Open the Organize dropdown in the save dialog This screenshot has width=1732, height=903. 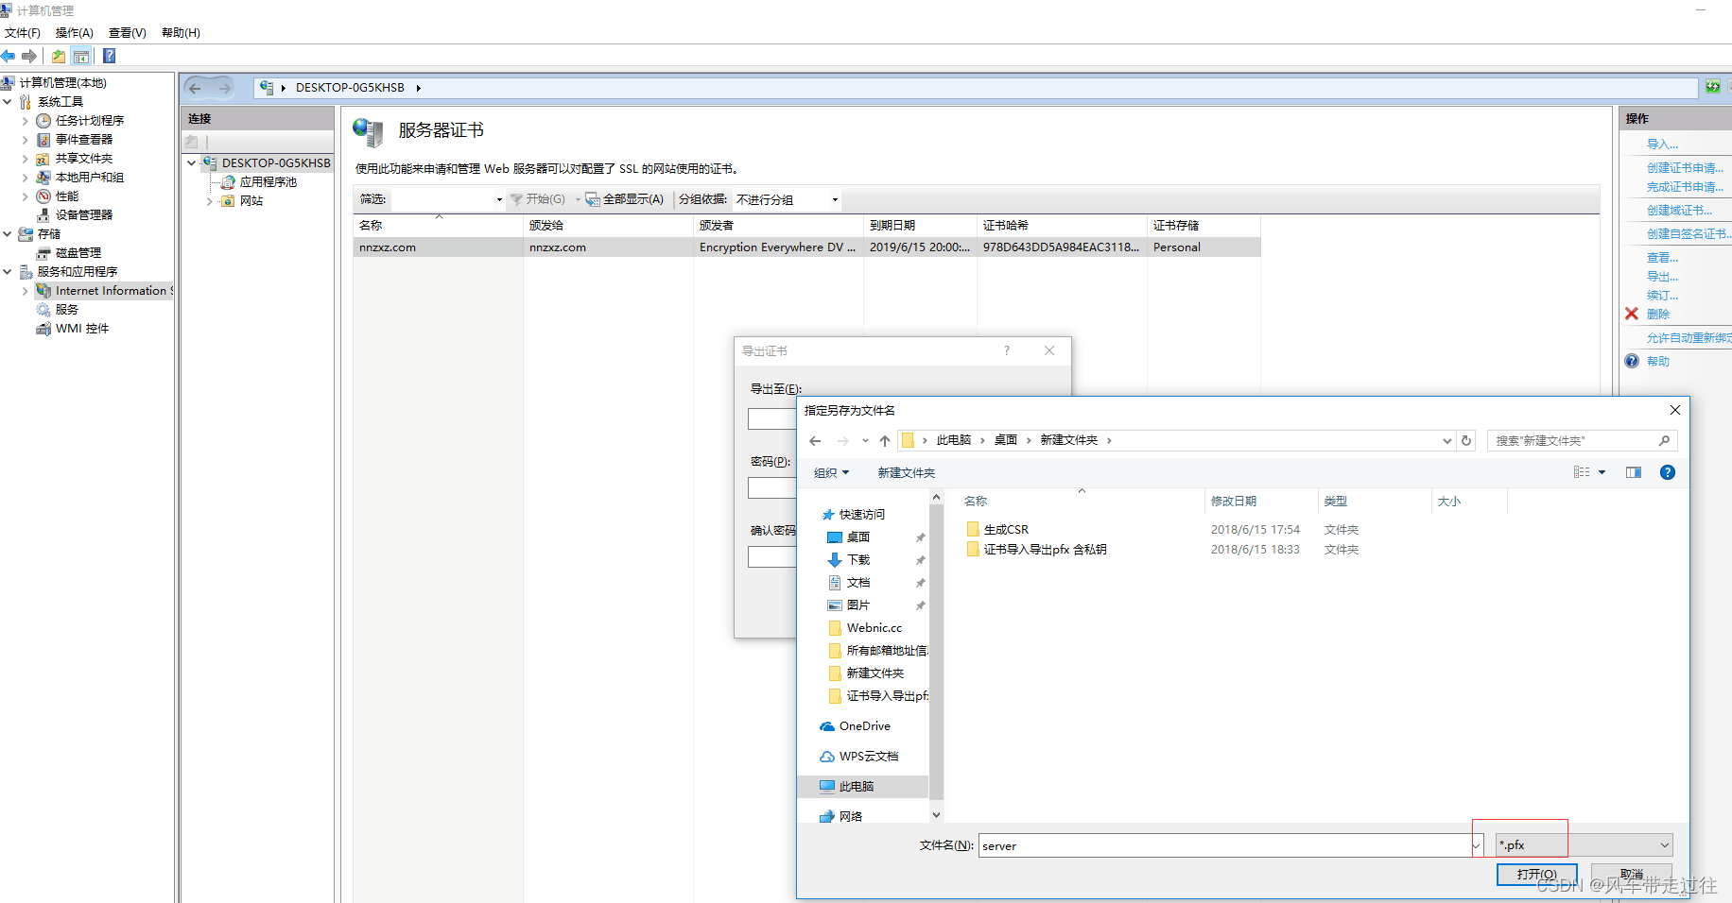tap(831, 472)
